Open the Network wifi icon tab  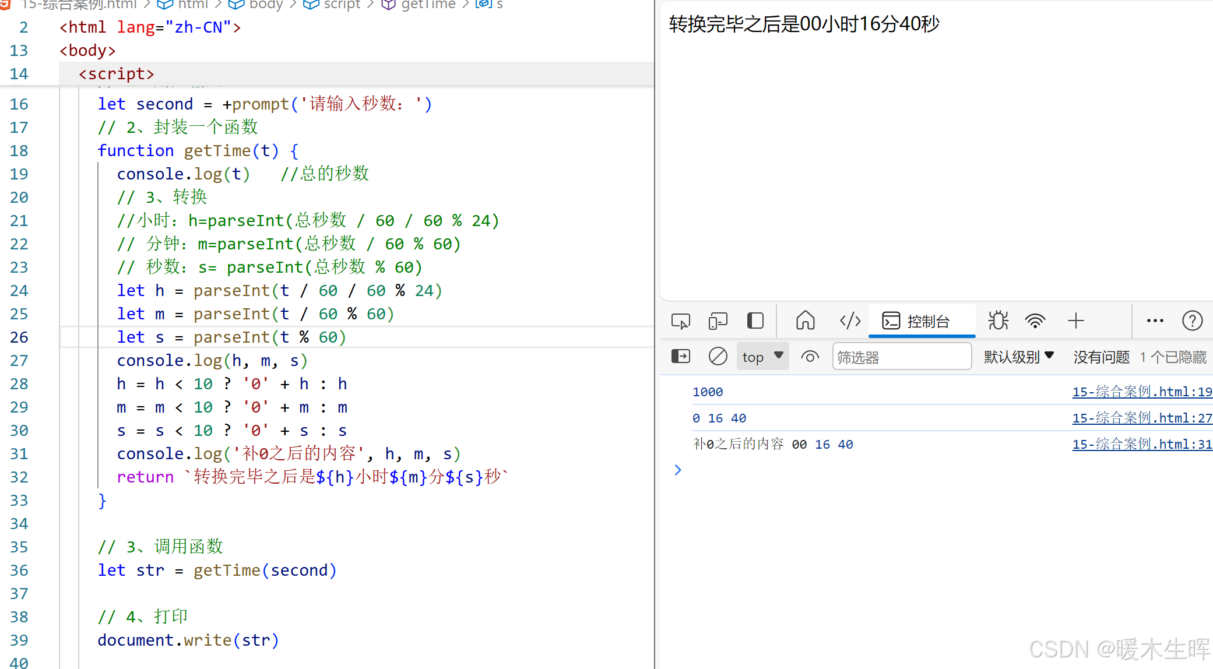pyautogui.click(x=1035, y=321)
